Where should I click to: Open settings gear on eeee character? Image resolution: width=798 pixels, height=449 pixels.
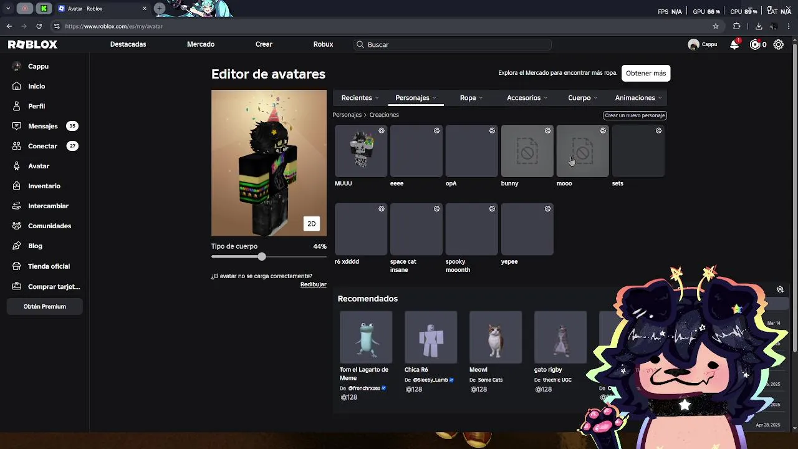point(437,130)
